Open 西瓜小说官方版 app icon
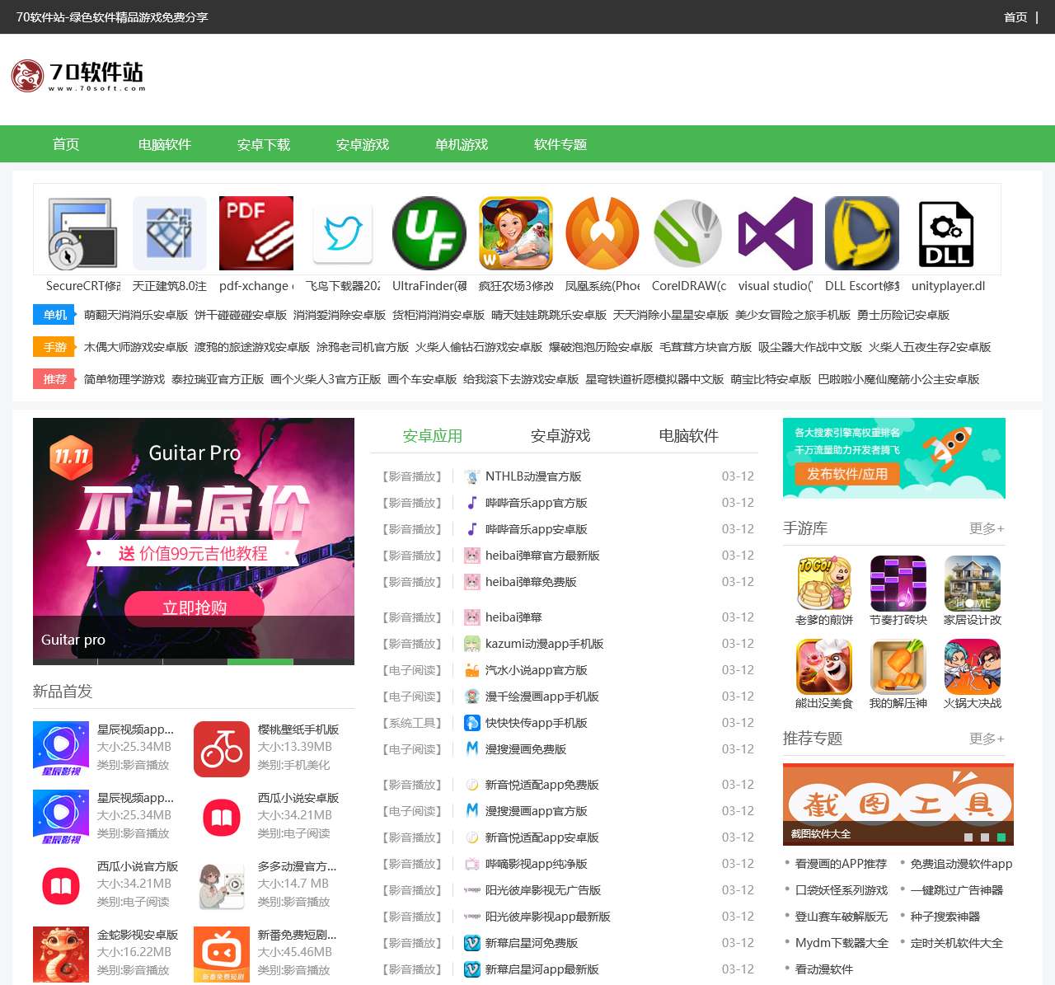This screenshot has width=1055, height=985. pos(61,886)
